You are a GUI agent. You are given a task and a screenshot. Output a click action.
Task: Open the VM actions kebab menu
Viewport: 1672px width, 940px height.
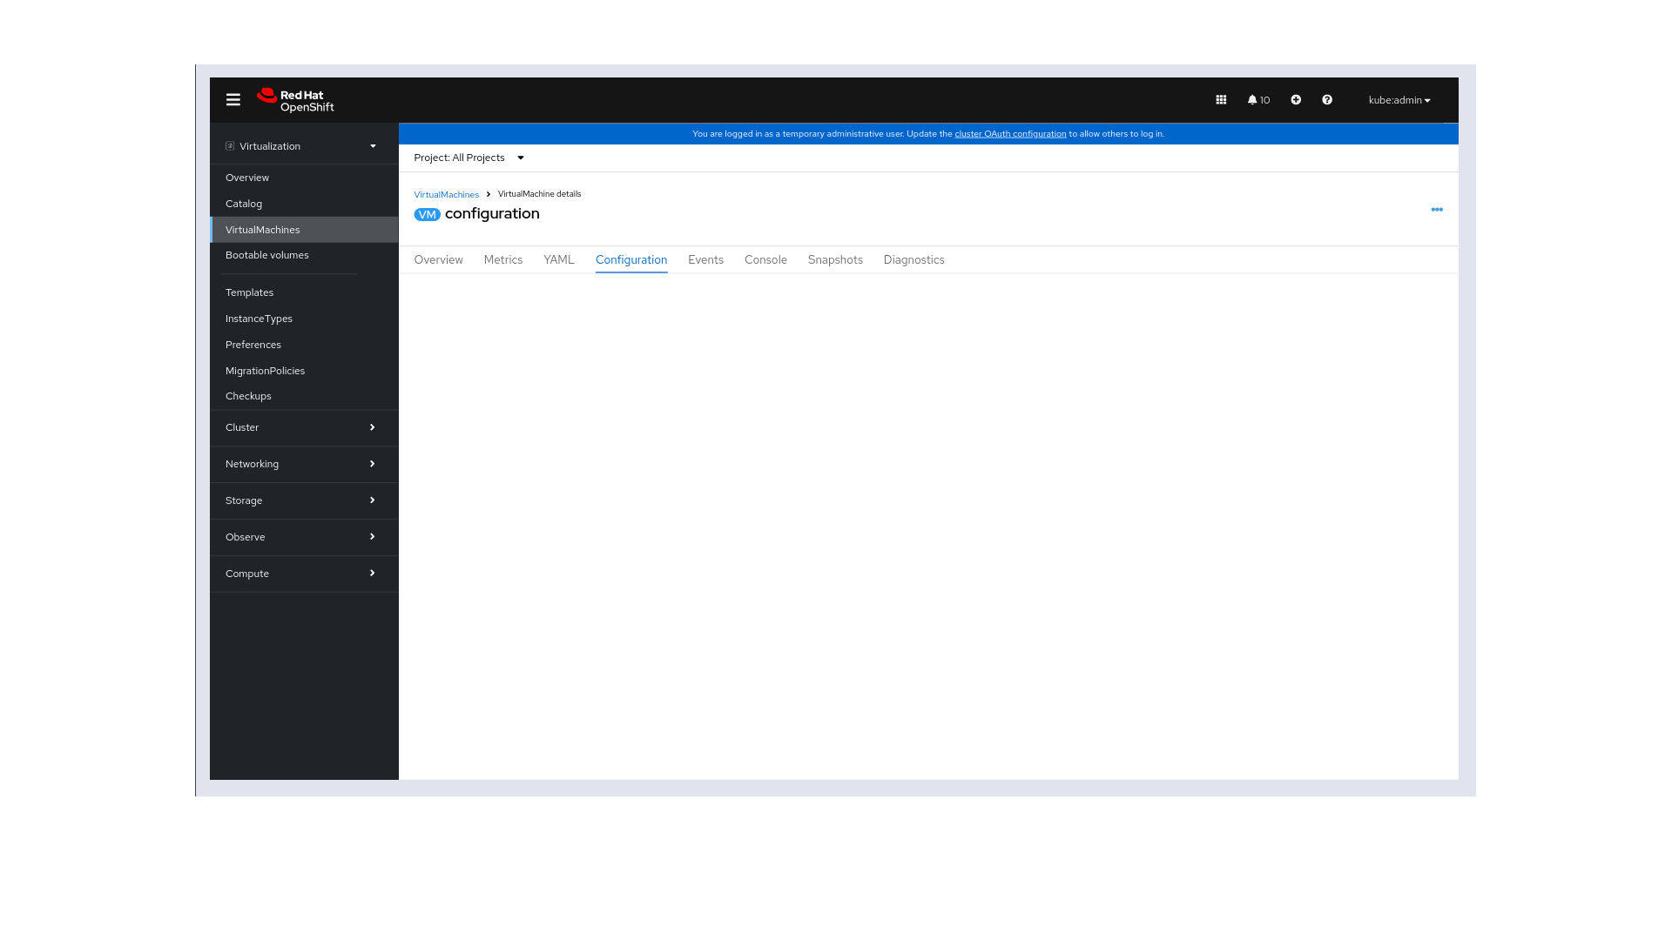click(x=1436, y=210)
